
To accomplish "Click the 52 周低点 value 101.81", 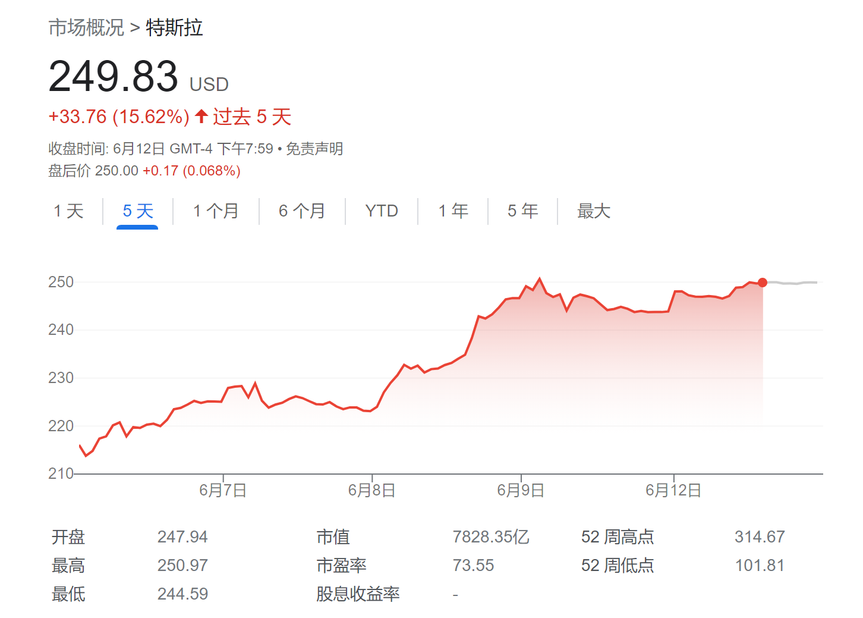I will [x=760, y=565].
